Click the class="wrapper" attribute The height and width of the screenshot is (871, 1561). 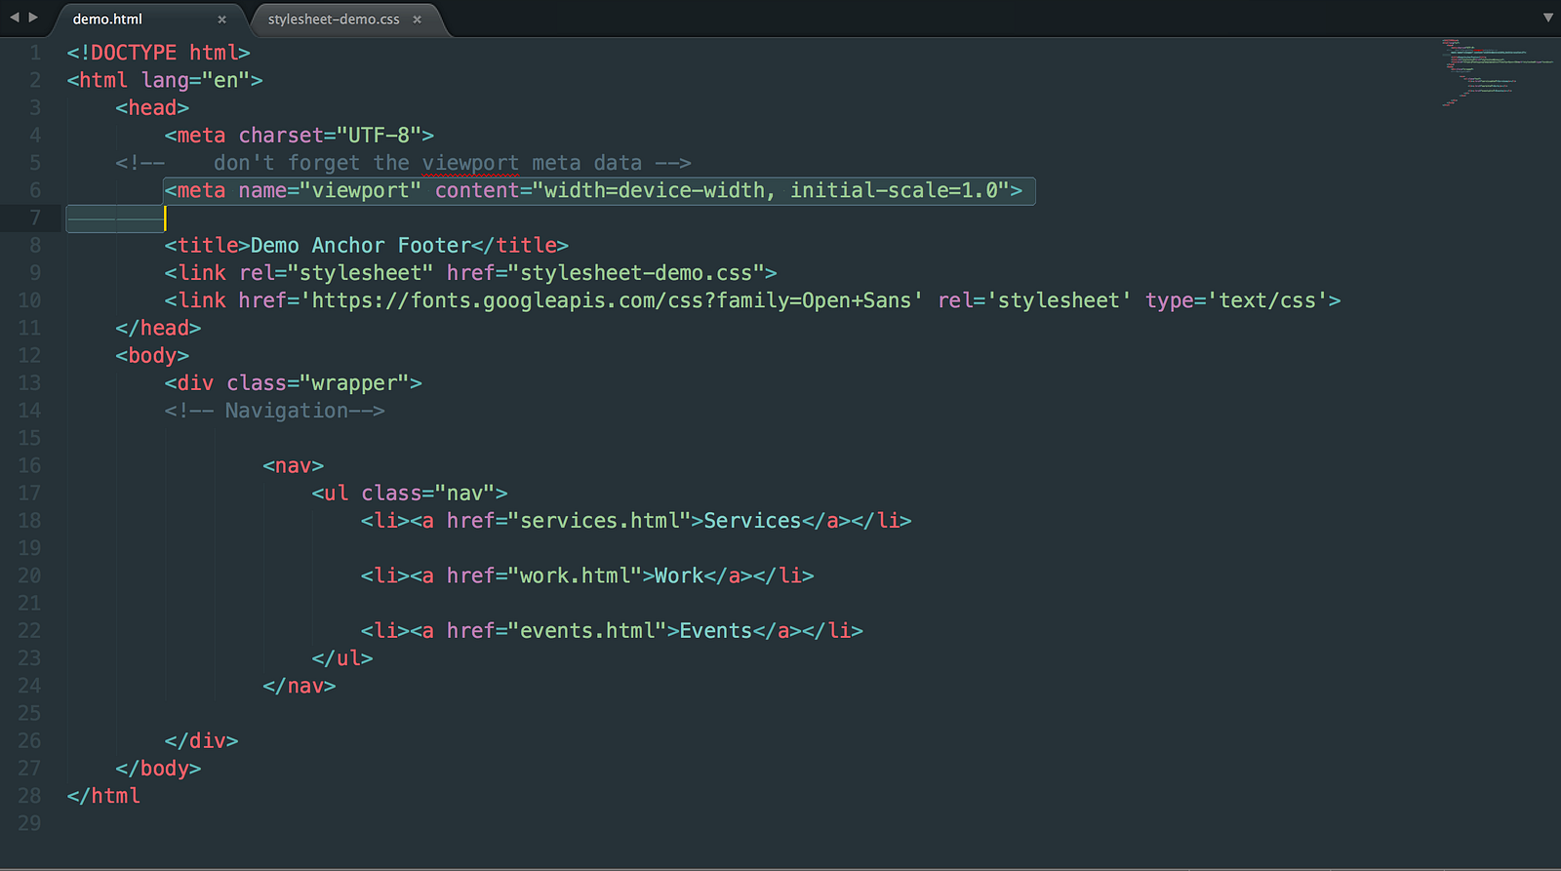point(318,383)
